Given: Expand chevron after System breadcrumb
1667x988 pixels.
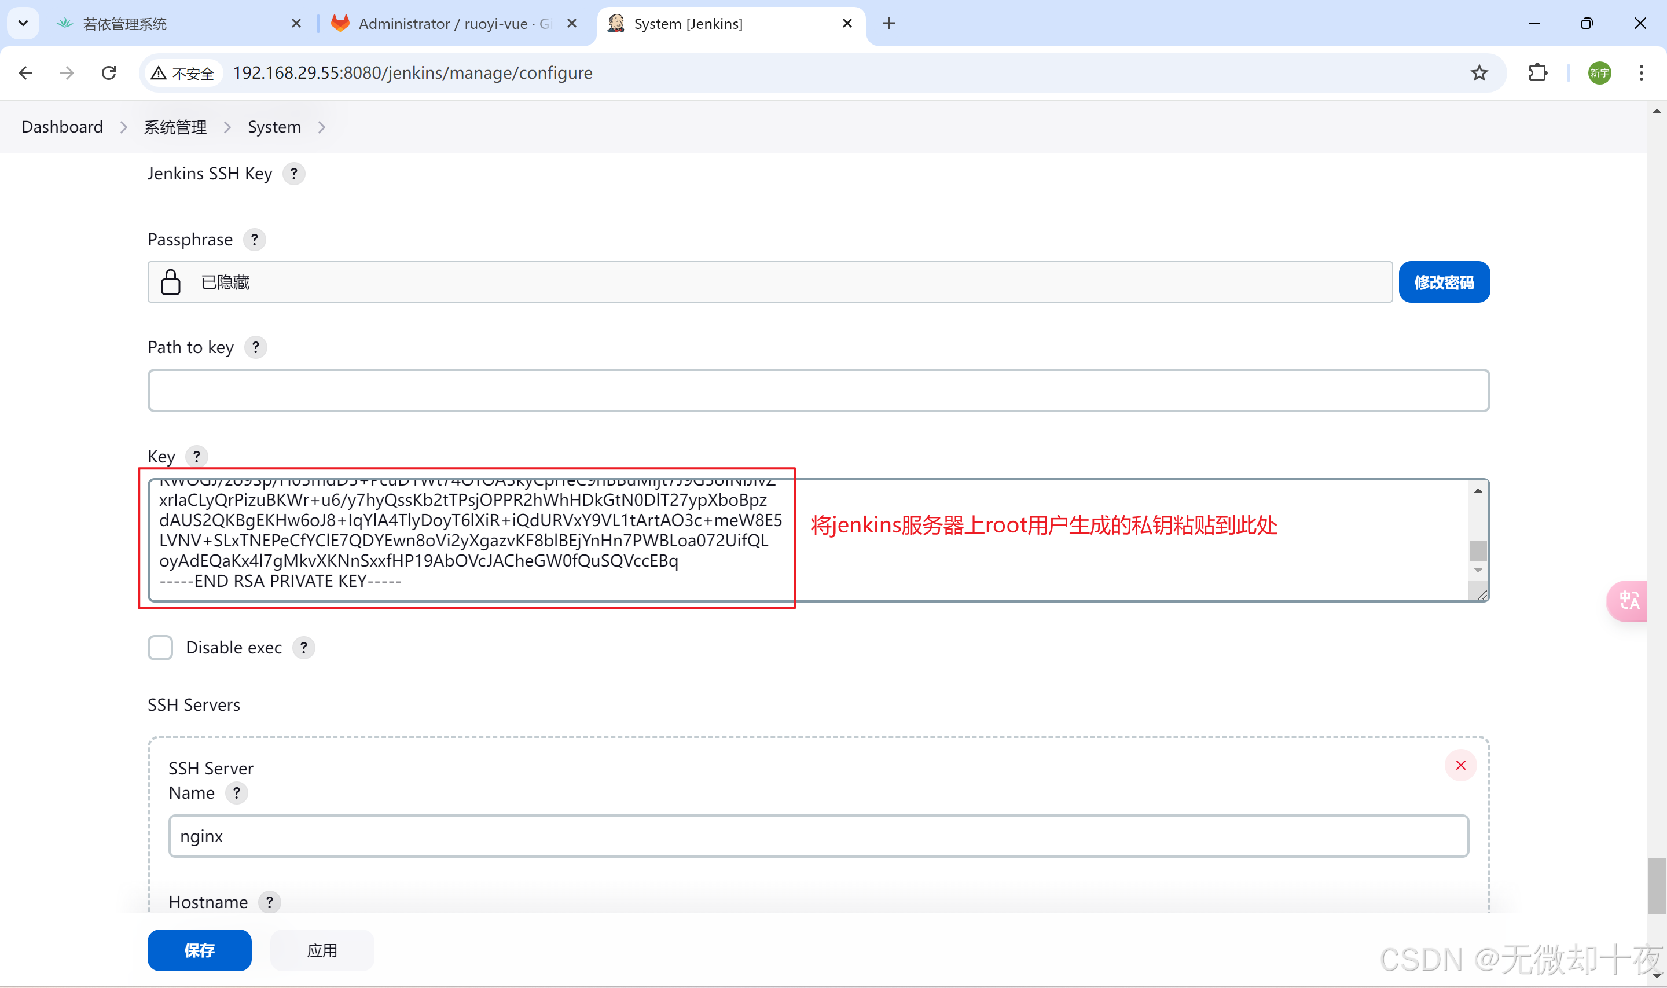Looking at the screenshot, I should tap(322, 127).
